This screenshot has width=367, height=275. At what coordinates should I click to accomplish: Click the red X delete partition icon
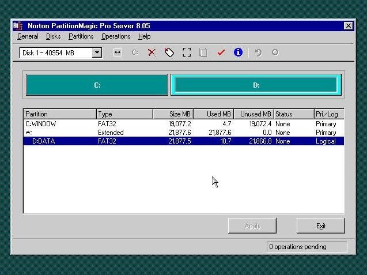tap(152, 52)
